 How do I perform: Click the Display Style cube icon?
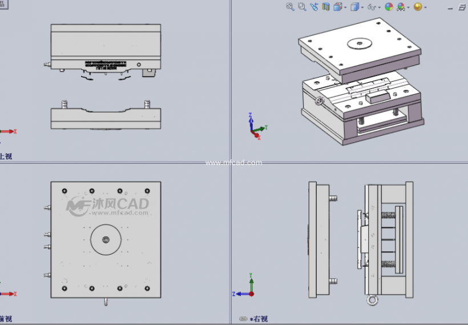coord(354,7)
